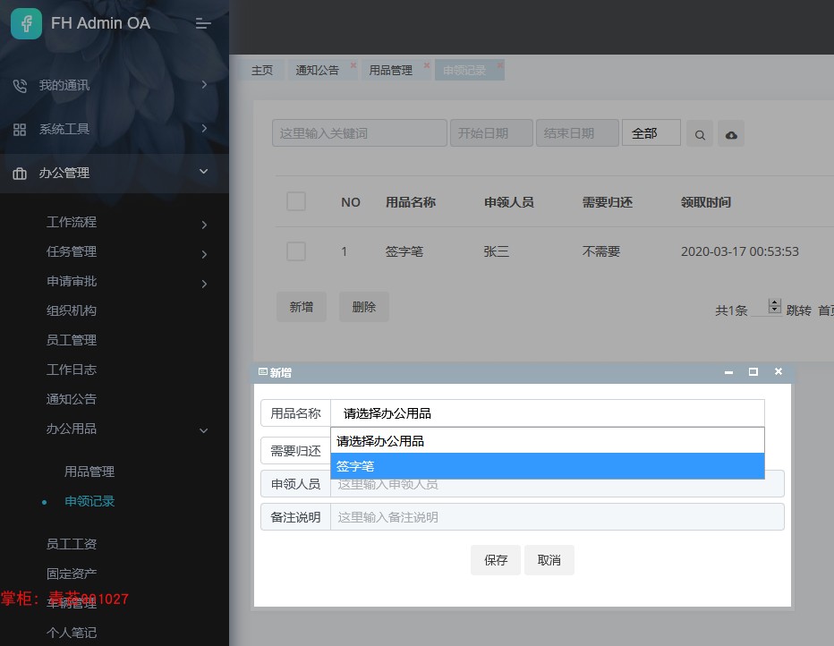Click the phone icon beside 我的通讯
Image resolution: width=834 pixels, height=646 pixels.
[20, 86]
